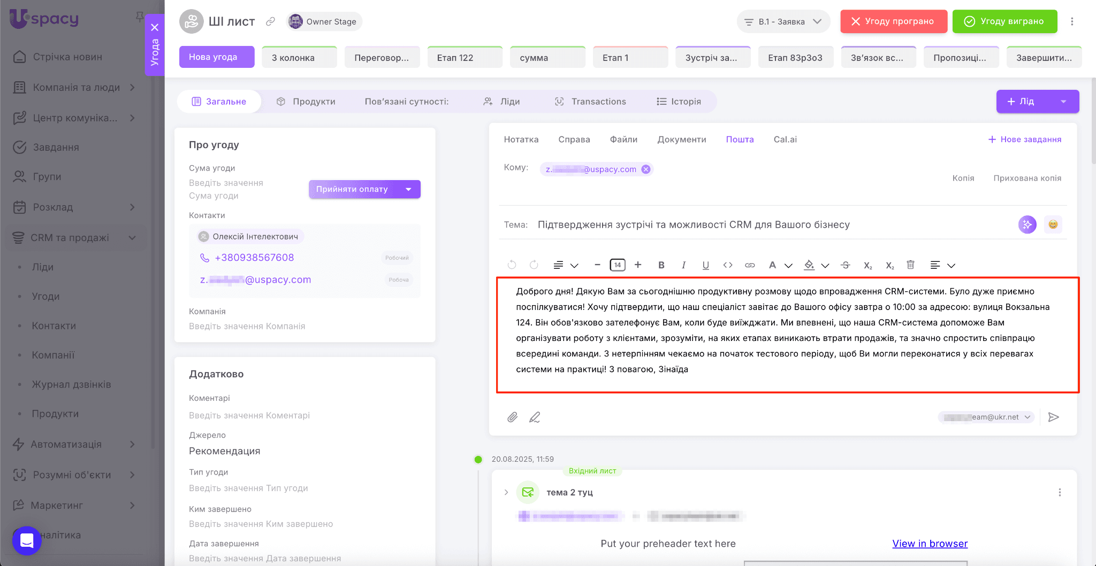Expand the Прийняти оплату dropdown arrow
Screen dimensions: 1096x566
[409, 189]
